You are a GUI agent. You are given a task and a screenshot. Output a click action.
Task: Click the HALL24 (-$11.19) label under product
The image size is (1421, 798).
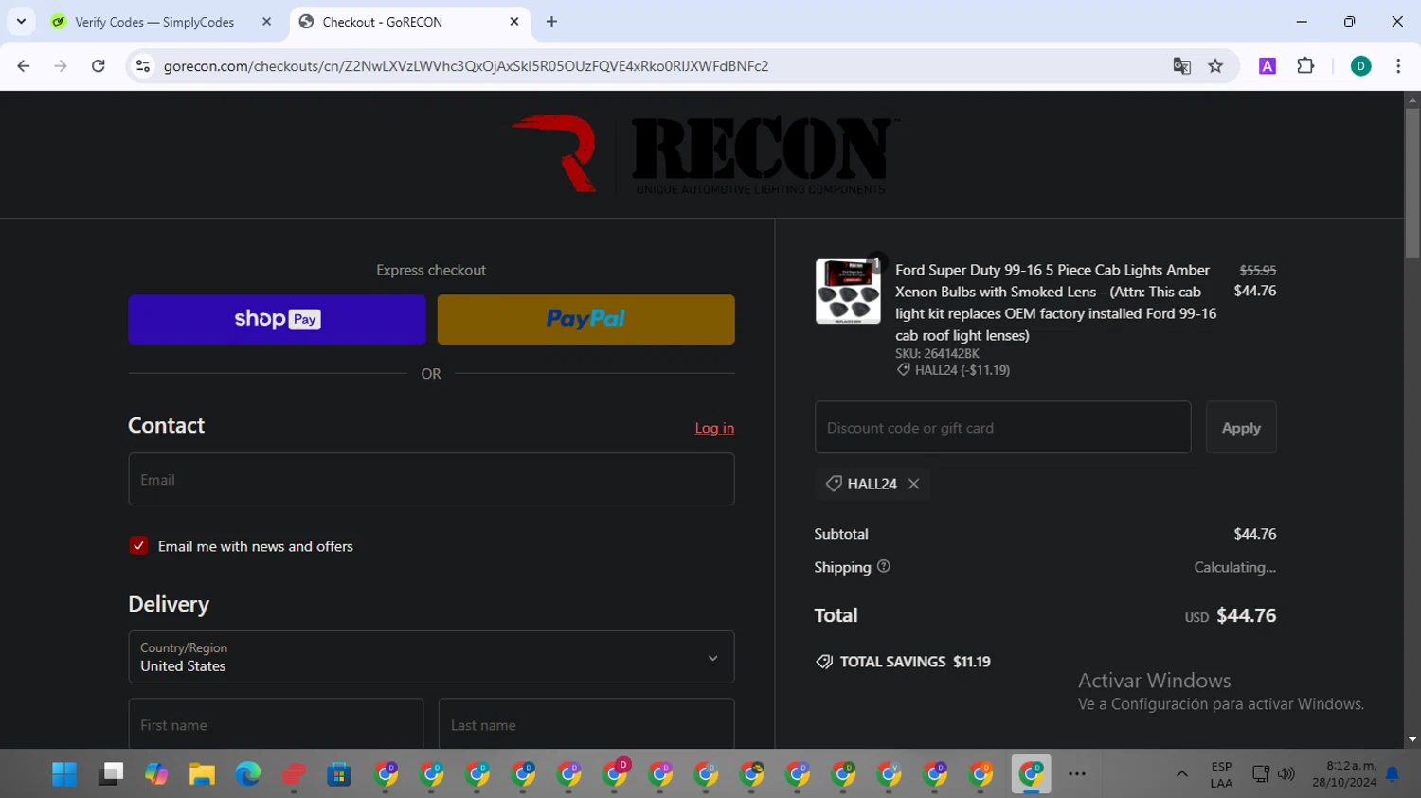[x=962, y=370]
